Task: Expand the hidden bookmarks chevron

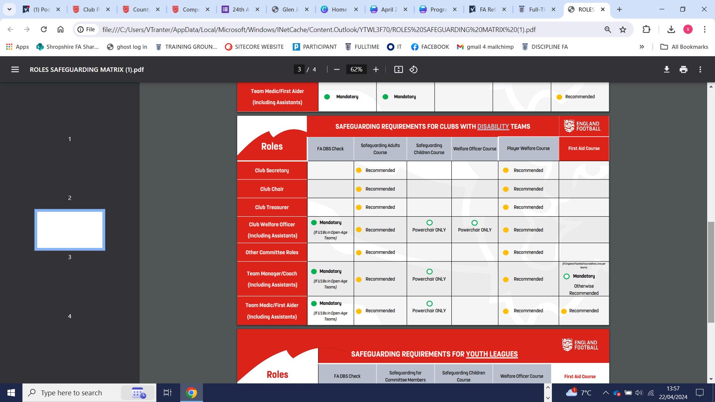Action: (642, 47)
